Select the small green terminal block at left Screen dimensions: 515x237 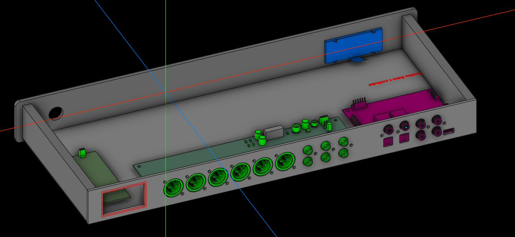point(82,153)
